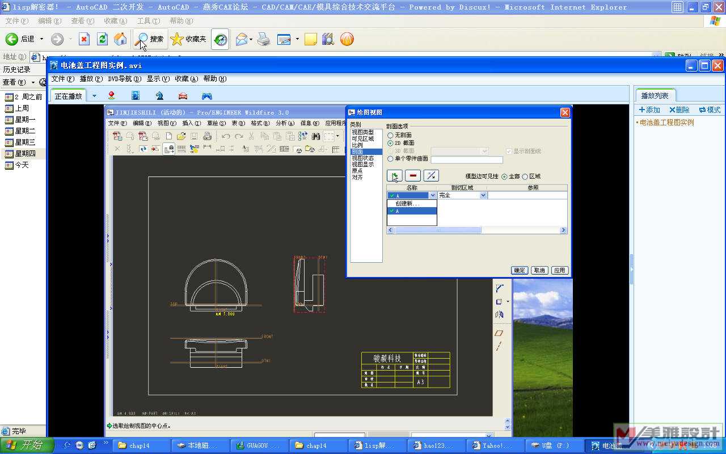Click the Pro/ENGINEER print icon
Image resolution: width=726 pixels, height=454 pixels.
tap(207, 136)
